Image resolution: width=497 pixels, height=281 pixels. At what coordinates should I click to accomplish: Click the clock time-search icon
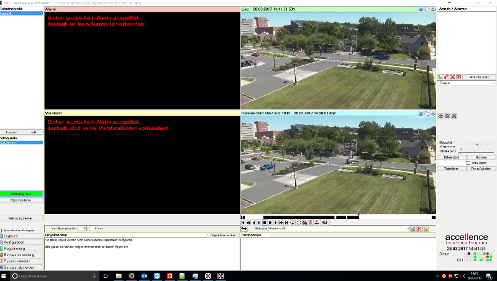click(x=299, y=223)
